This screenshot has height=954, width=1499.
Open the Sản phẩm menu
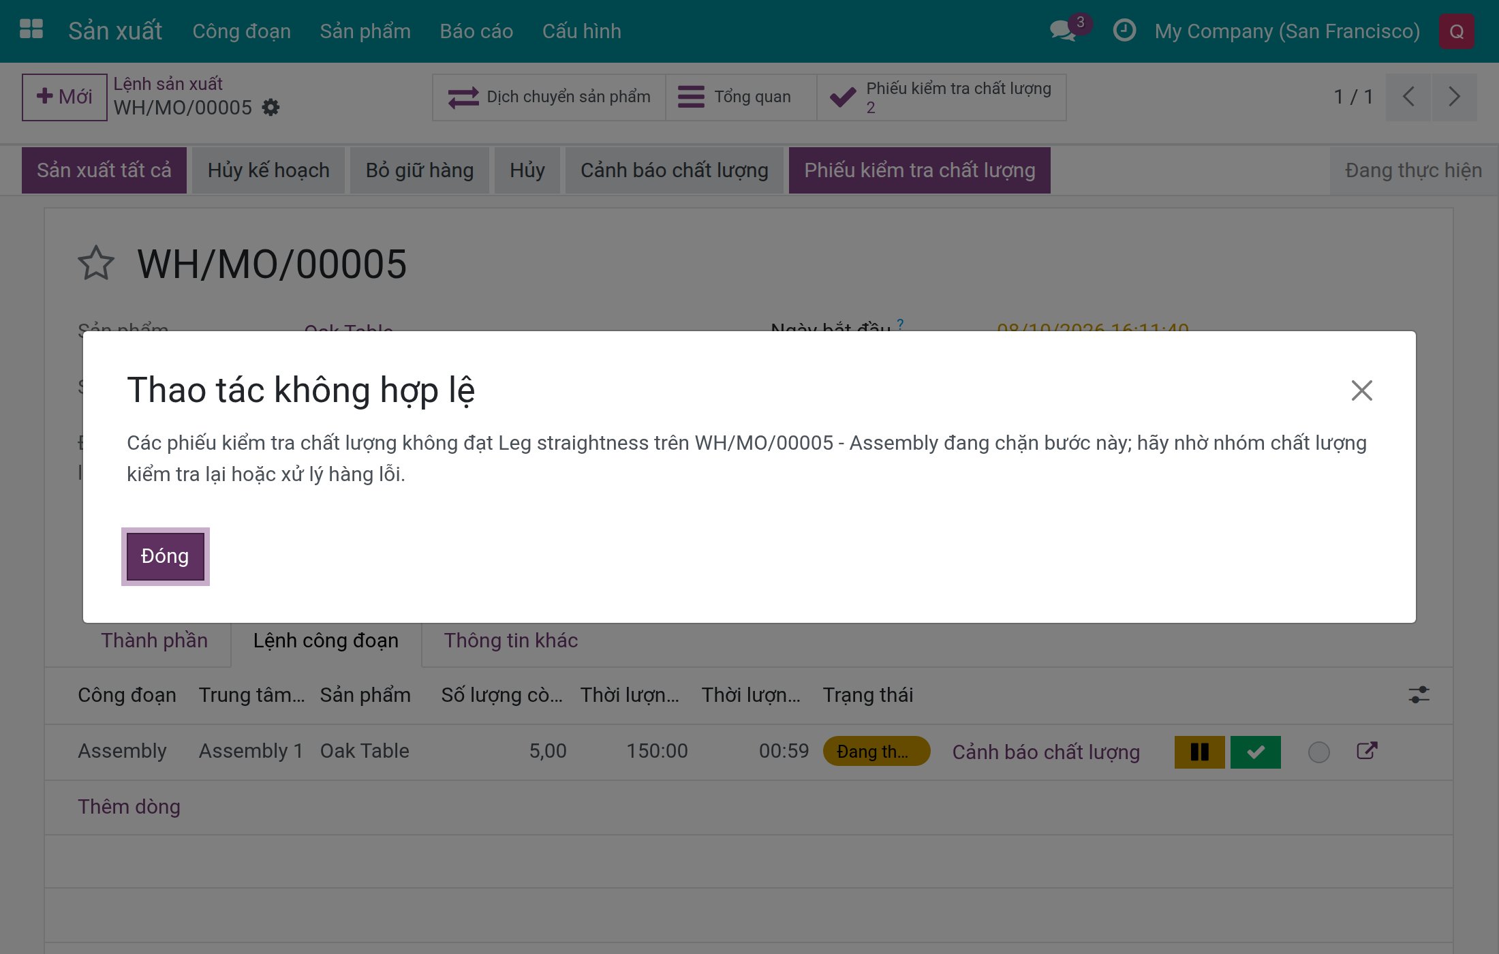pyautogui.click(x=365, y=31)
